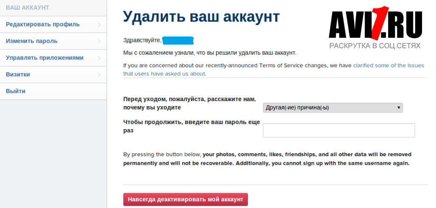The width and height of the screenshot is (436, 208).
Task: Open the Редактировать профиль menu item
Action: 53,25
